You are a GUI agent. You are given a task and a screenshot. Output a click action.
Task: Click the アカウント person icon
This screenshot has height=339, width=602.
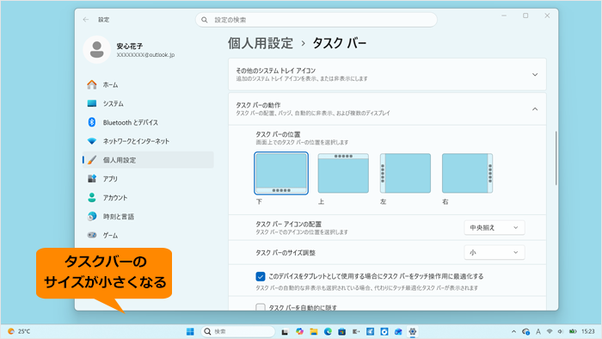coord(92,197)
